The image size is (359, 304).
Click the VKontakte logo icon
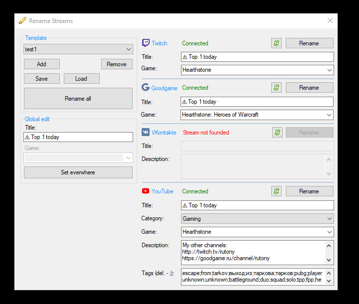pos(146,133)
